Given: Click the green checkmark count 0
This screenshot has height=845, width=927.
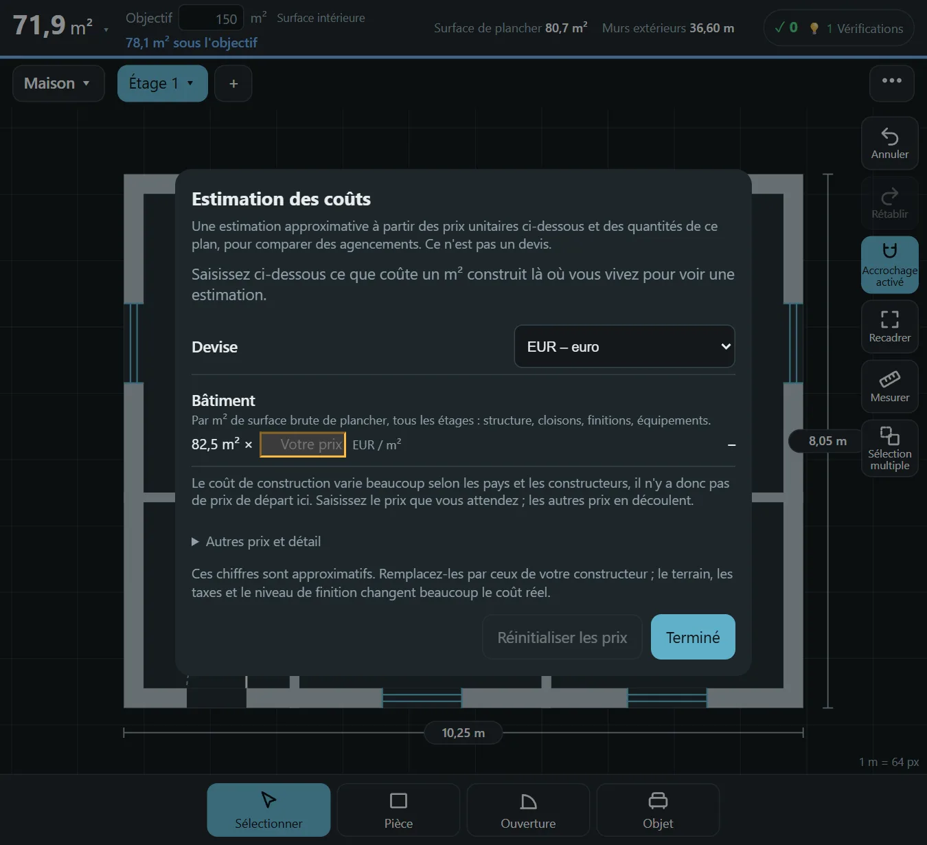Looking at the screenshot, I should pyautogui.click(x=786, y=27).
